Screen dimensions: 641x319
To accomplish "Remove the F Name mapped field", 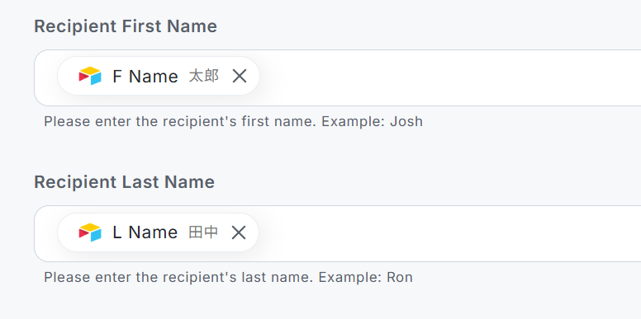I will click(240, 76).
